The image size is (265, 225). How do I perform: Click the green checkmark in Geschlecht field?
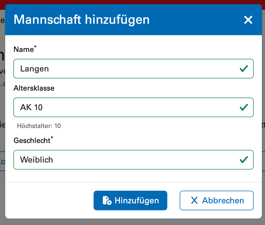[244, 160]
